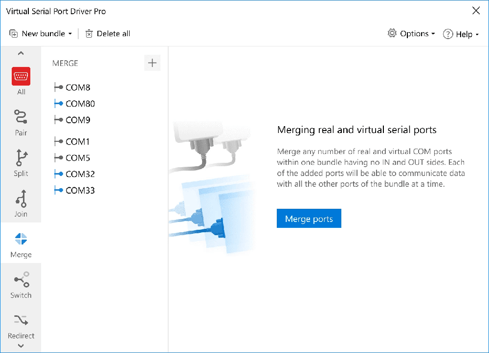The image size is (489, 353).
Task: Click Delete all in toolbar
Action: pyautogui.click(x=108, y=33)
